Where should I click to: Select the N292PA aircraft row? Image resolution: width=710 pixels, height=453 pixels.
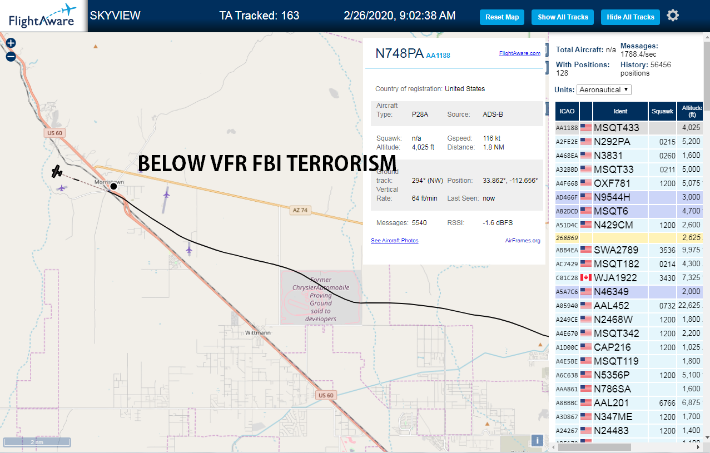coord(629,142)
